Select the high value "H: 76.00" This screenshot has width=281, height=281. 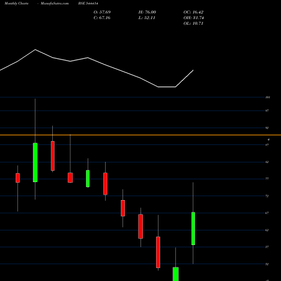[x=147, y=12]
